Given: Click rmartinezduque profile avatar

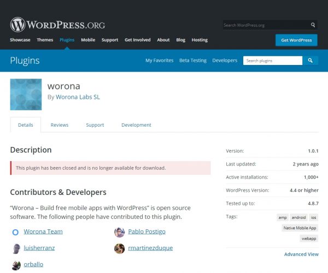Looking at the screenshot, I should pyautogui.click(x=119, y=248).
